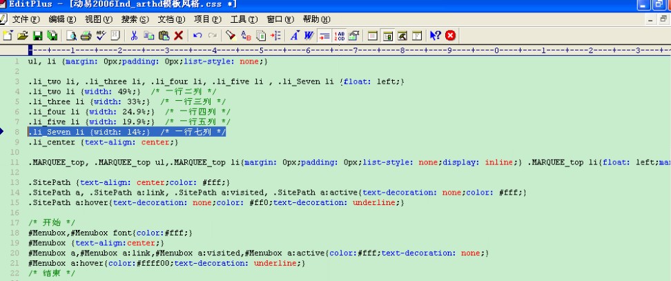The image size is (671, 281).
Task: Save the file with the single floppy icon
Action: (37, 35)
